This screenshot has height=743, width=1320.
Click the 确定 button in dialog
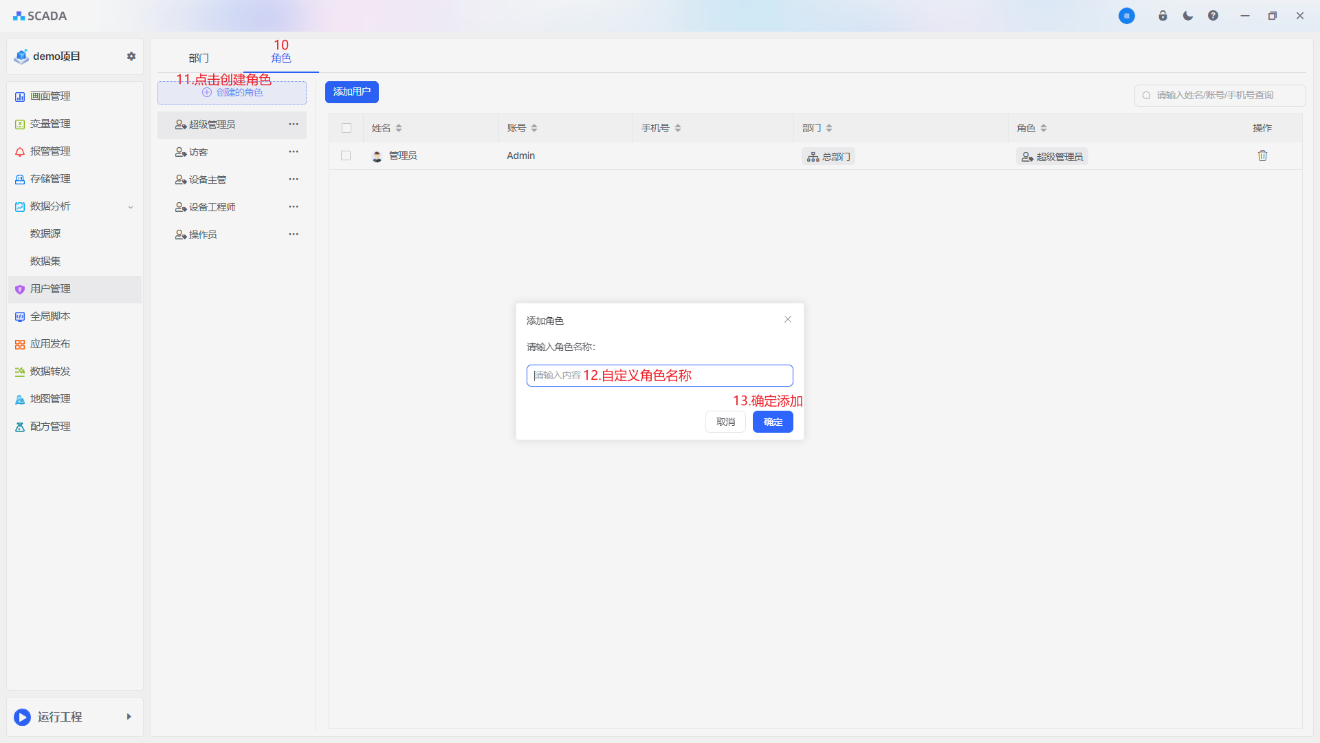click(x=773, y=422)
